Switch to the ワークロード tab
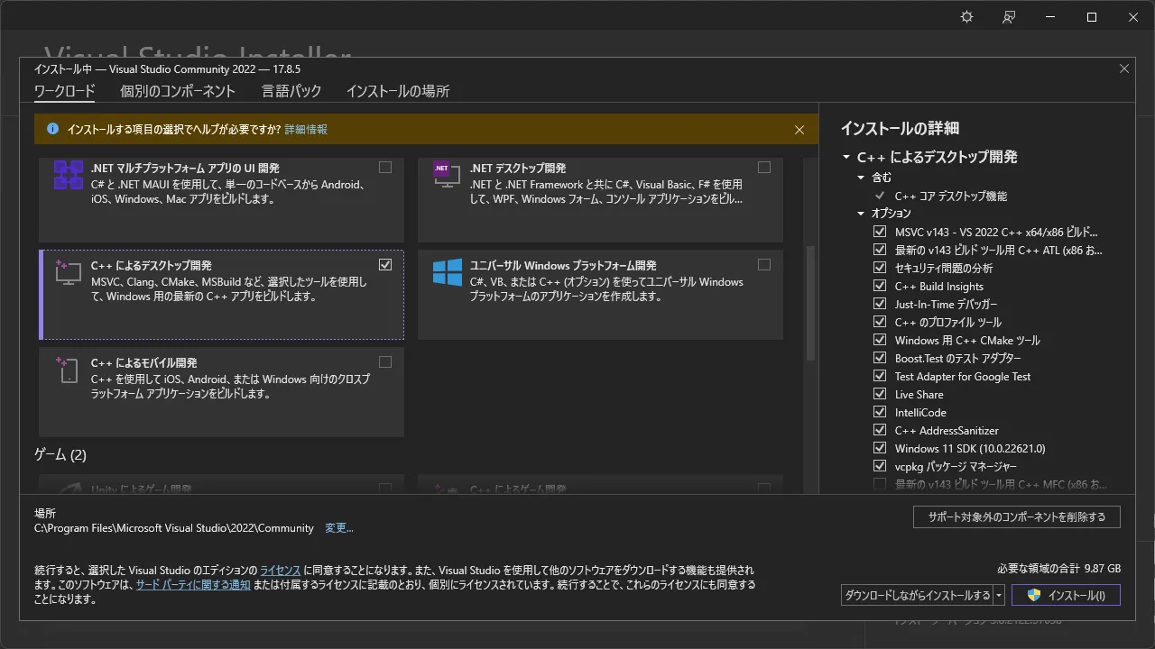 tap(64, 92)
